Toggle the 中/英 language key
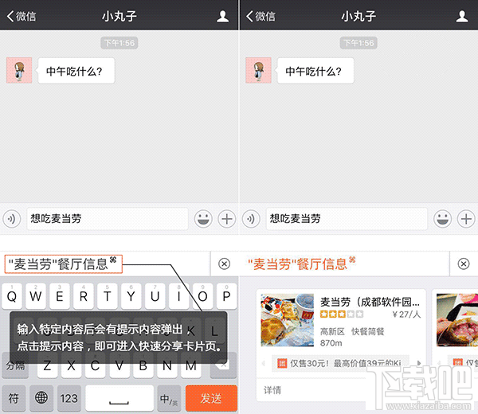 pyautogui.click(x=168, y=397)
